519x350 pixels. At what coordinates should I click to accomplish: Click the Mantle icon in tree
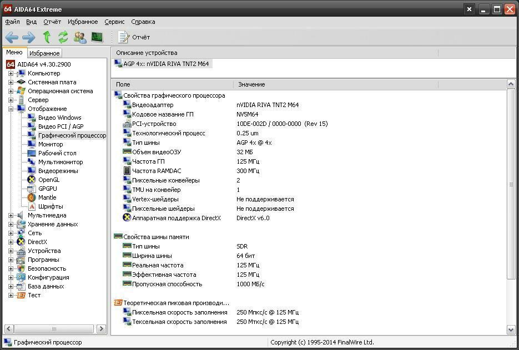point(32,198)
